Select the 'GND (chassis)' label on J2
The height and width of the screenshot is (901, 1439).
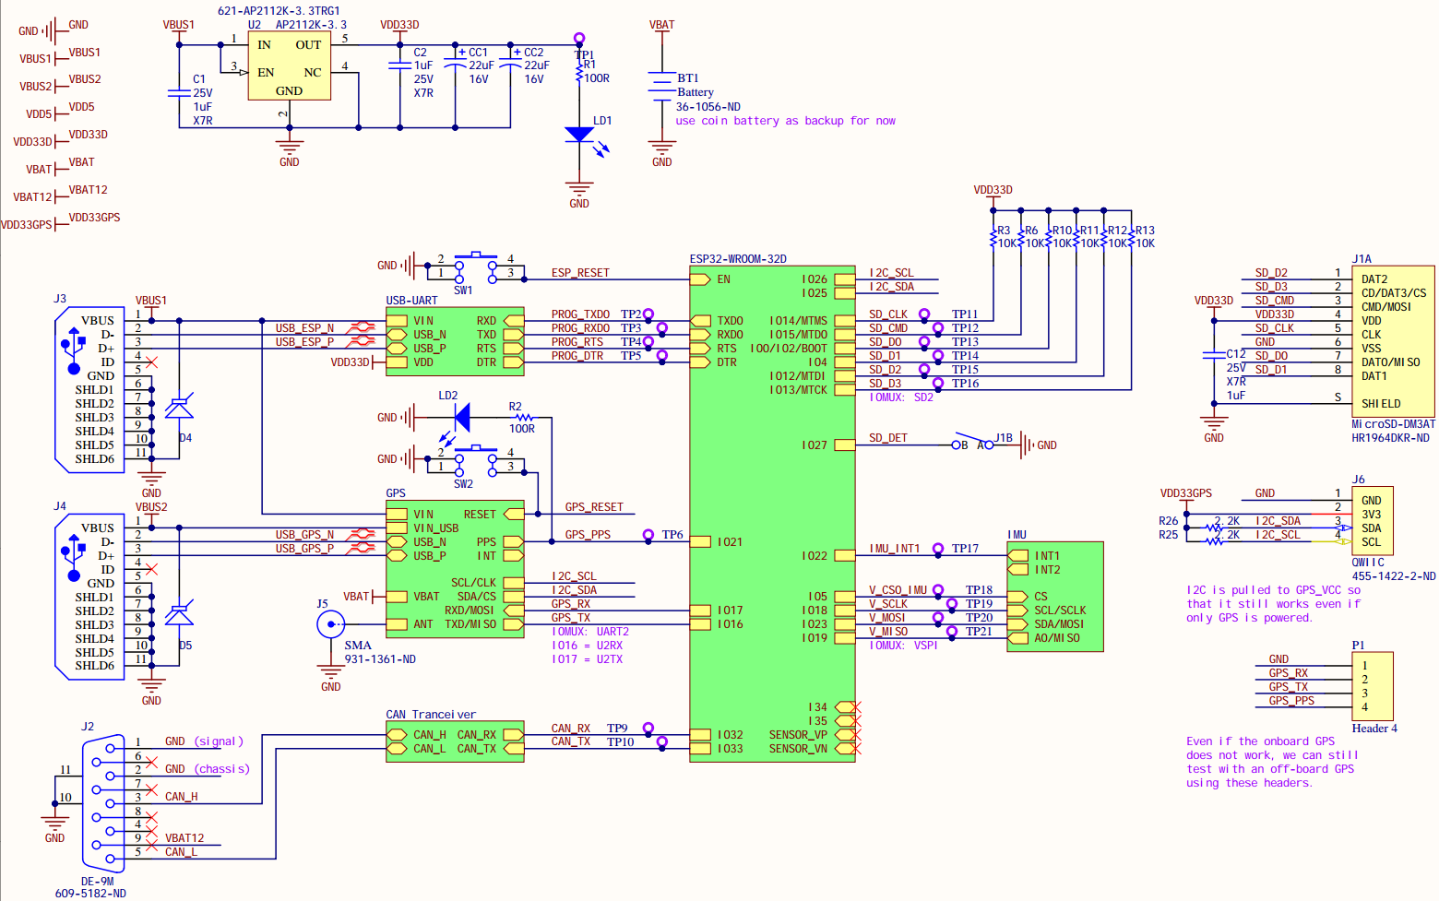[x=208, y=769]
